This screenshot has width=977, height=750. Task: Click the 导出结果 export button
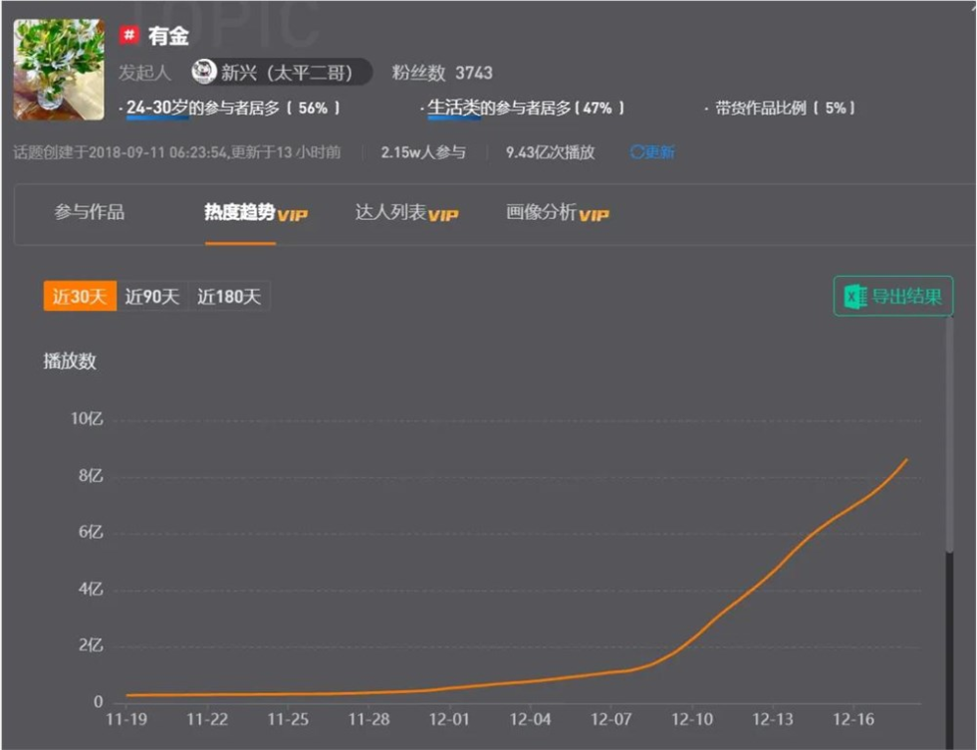893,296
